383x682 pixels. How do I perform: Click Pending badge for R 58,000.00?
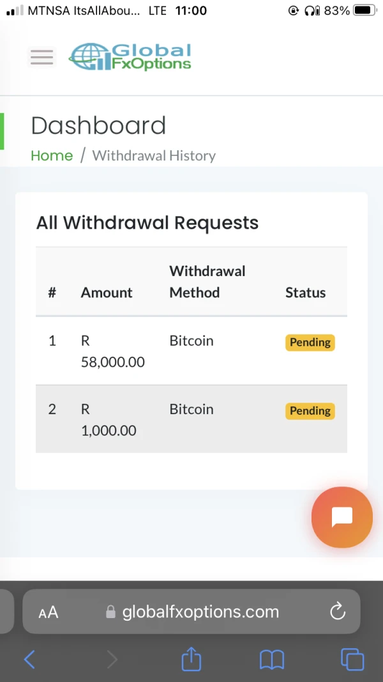click(310, 343)
